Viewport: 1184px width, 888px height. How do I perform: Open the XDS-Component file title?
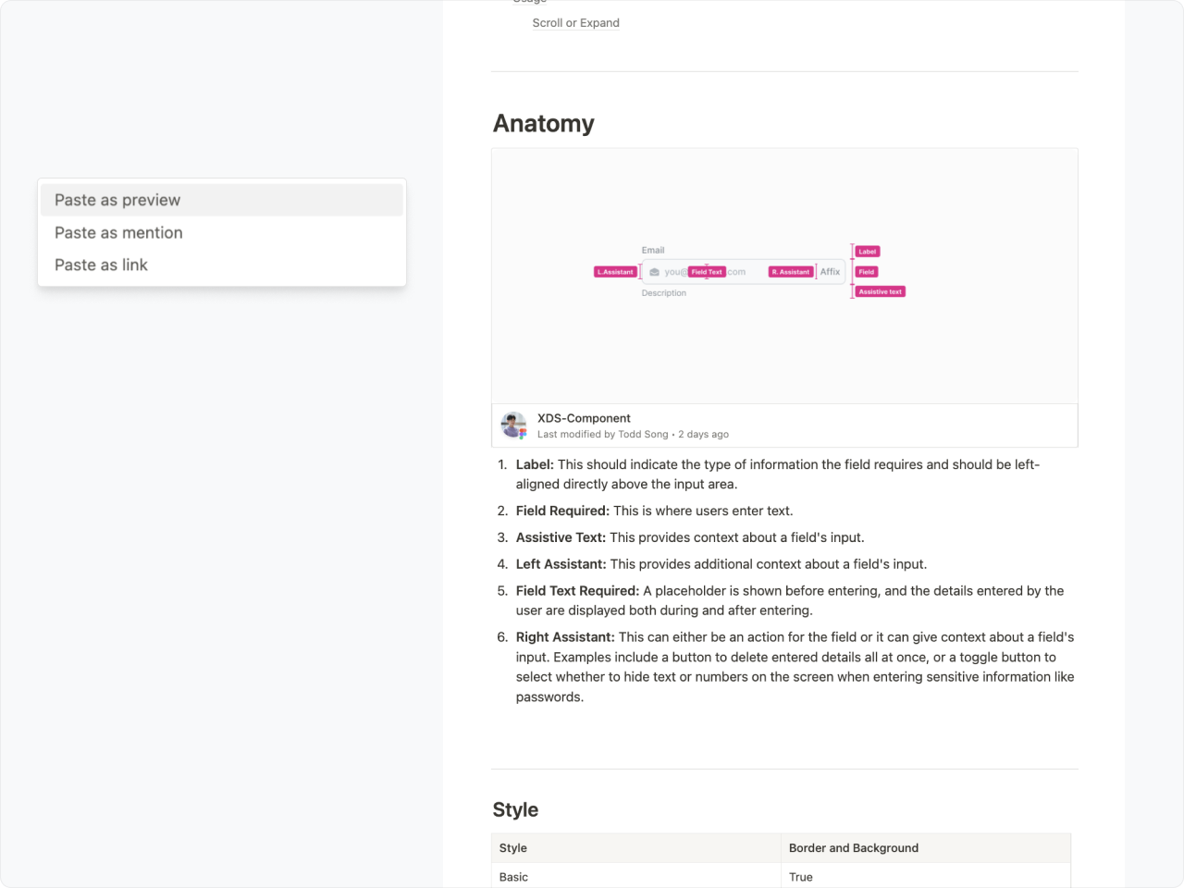point(584,418)
